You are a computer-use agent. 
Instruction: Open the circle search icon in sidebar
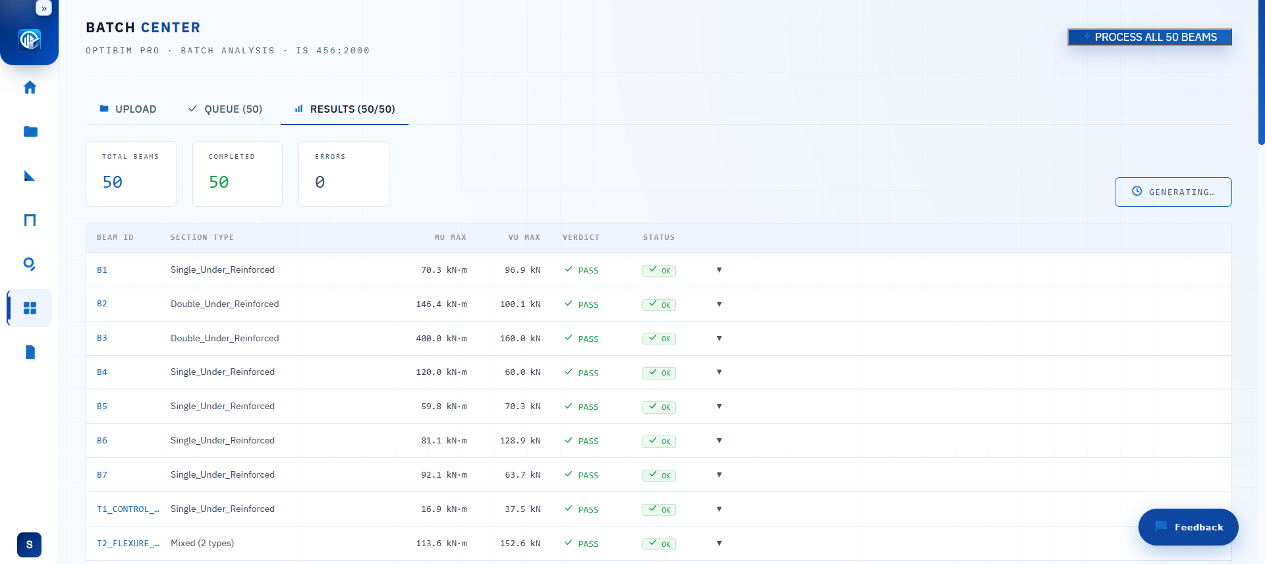(x=30, y=264)
